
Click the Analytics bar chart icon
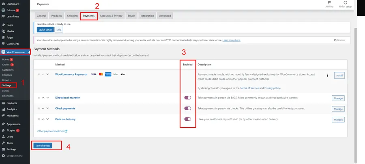click(3, 109)
